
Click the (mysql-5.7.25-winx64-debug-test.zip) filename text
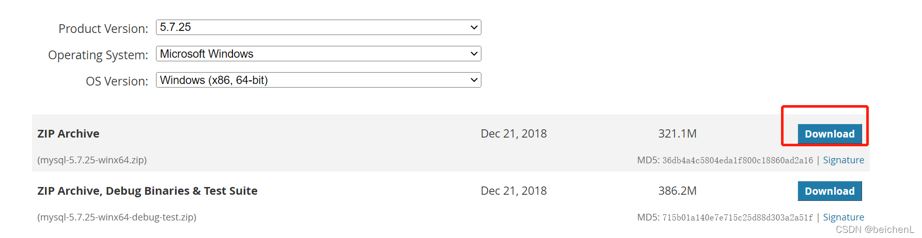117,217
